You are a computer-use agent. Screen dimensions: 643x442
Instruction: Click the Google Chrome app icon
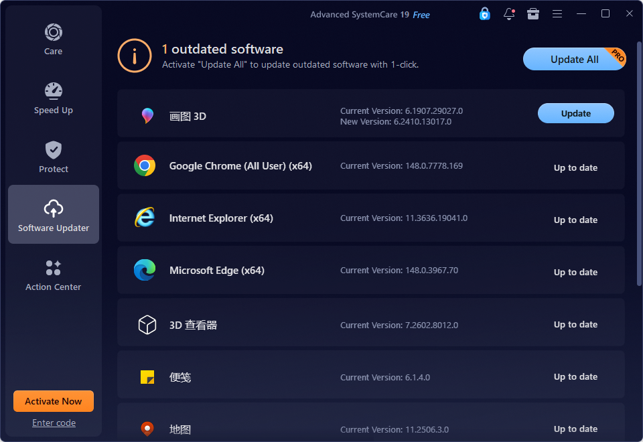[145, 165]
